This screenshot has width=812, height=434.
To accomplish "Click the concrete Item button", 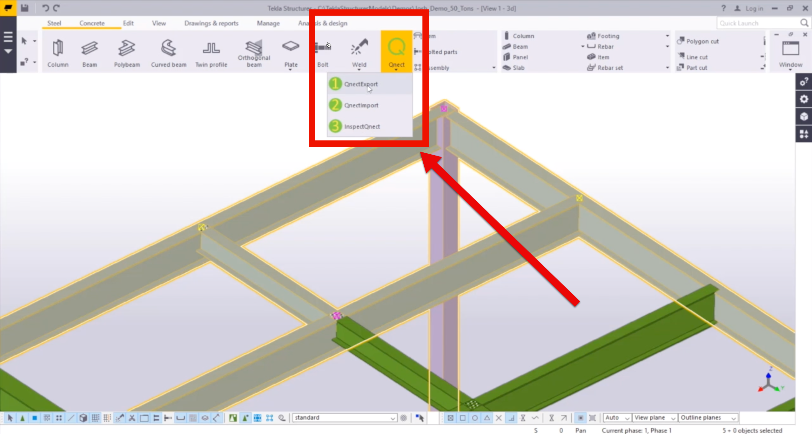I will tap(598, 57).
